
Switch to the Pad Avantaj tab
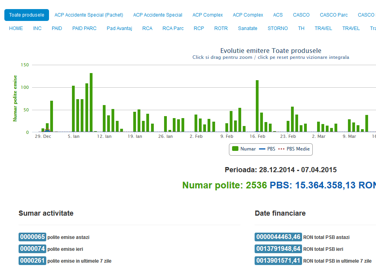(x=119, y=28)
